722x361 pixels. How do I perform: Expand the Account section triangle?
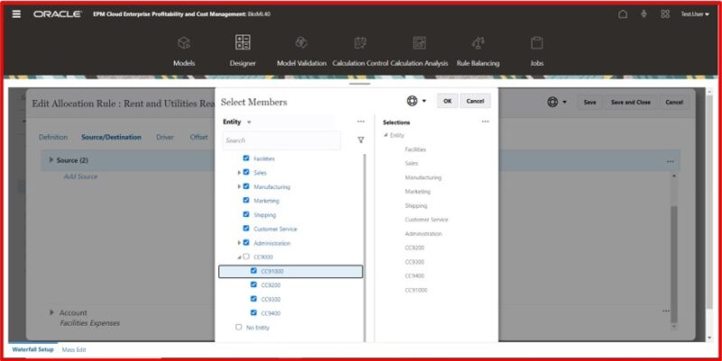pos(51,312)
